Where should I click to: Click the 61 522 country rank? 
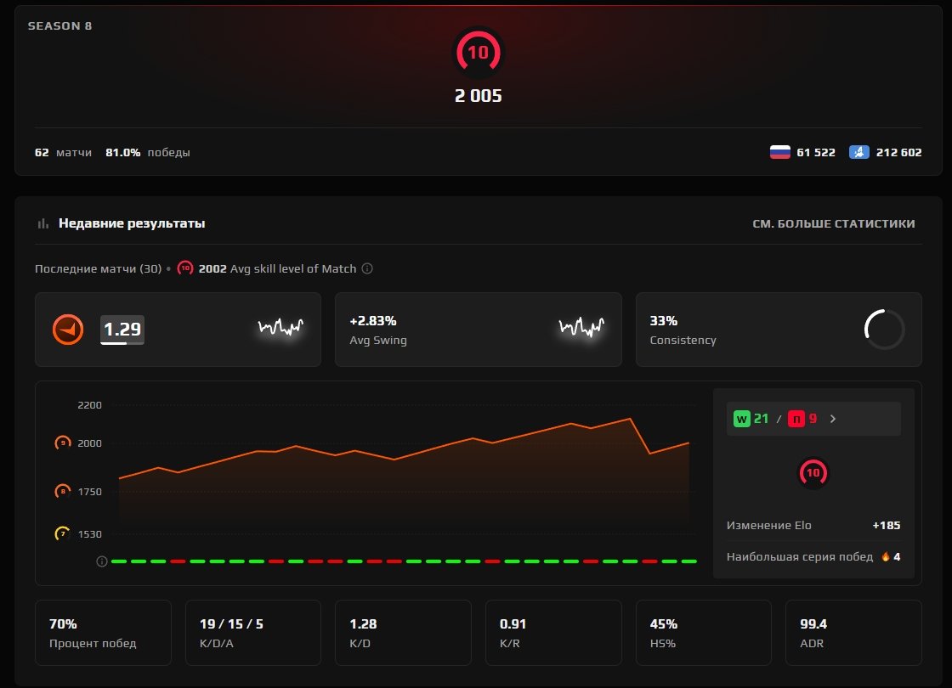(816, 152)
